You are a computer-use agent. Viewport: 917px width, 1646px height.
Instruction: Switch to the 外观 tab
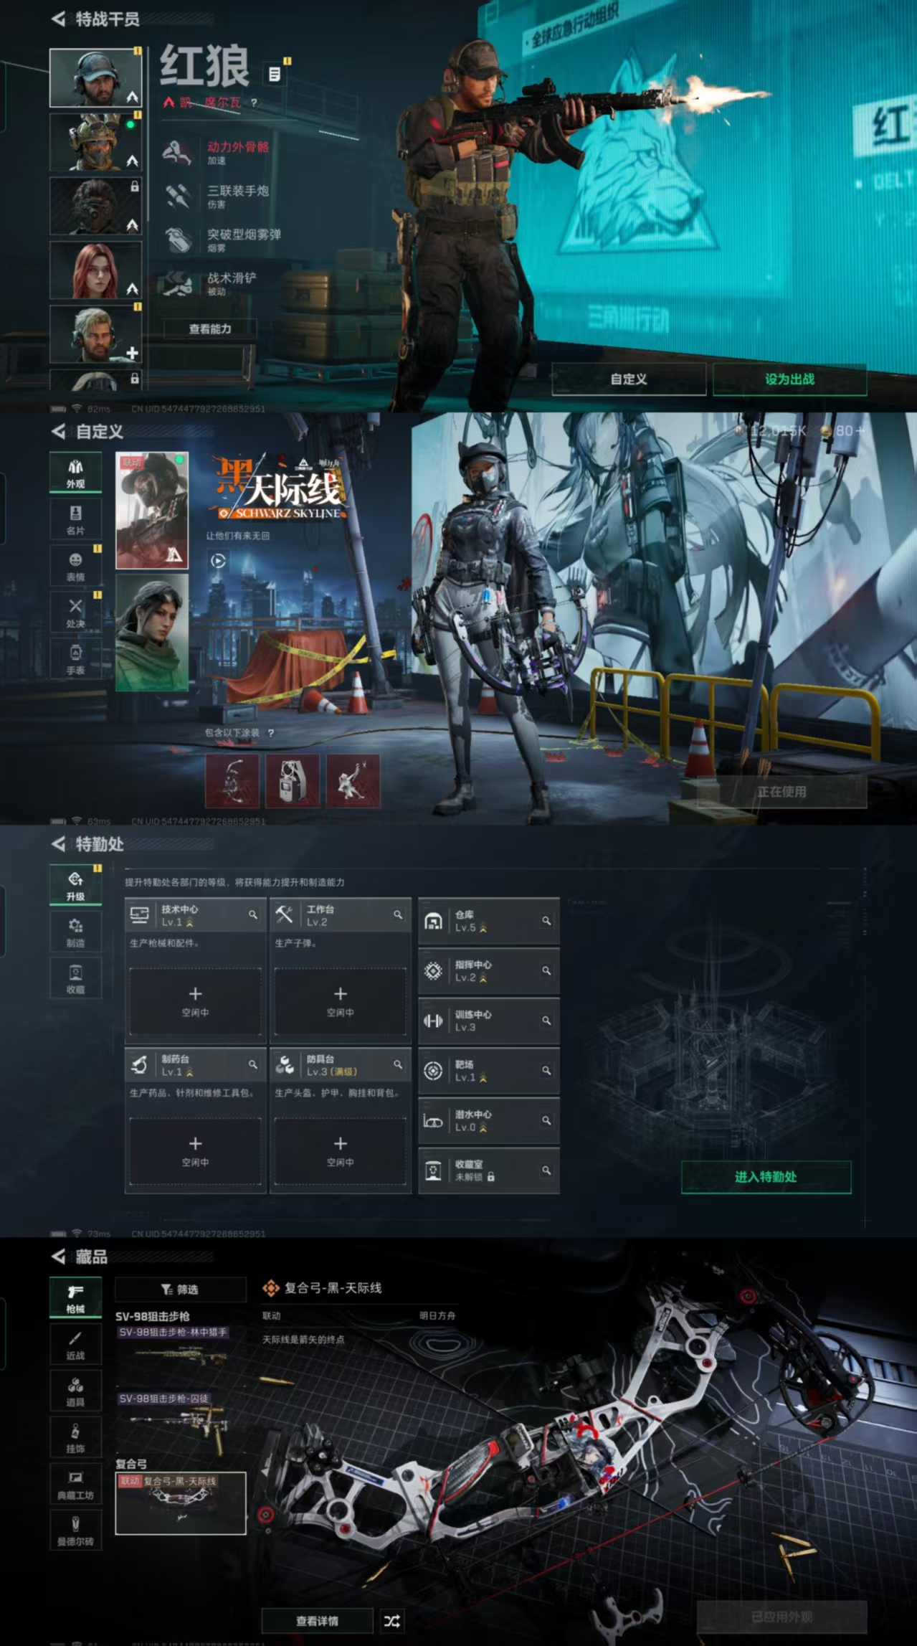[x=75, y=473]
